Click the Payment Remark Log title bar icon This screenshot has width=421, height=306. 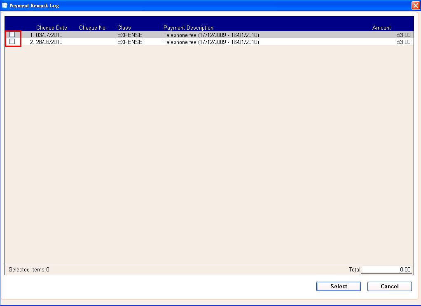click(5, 5)
